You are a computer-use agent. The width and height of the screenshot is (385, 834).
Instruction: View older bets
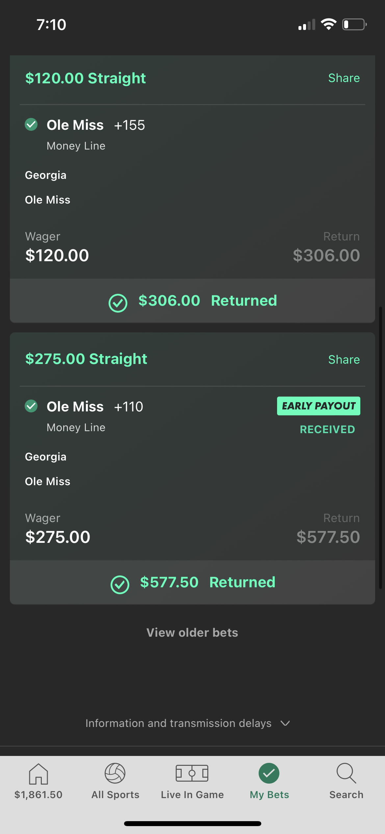pos(192,632)
